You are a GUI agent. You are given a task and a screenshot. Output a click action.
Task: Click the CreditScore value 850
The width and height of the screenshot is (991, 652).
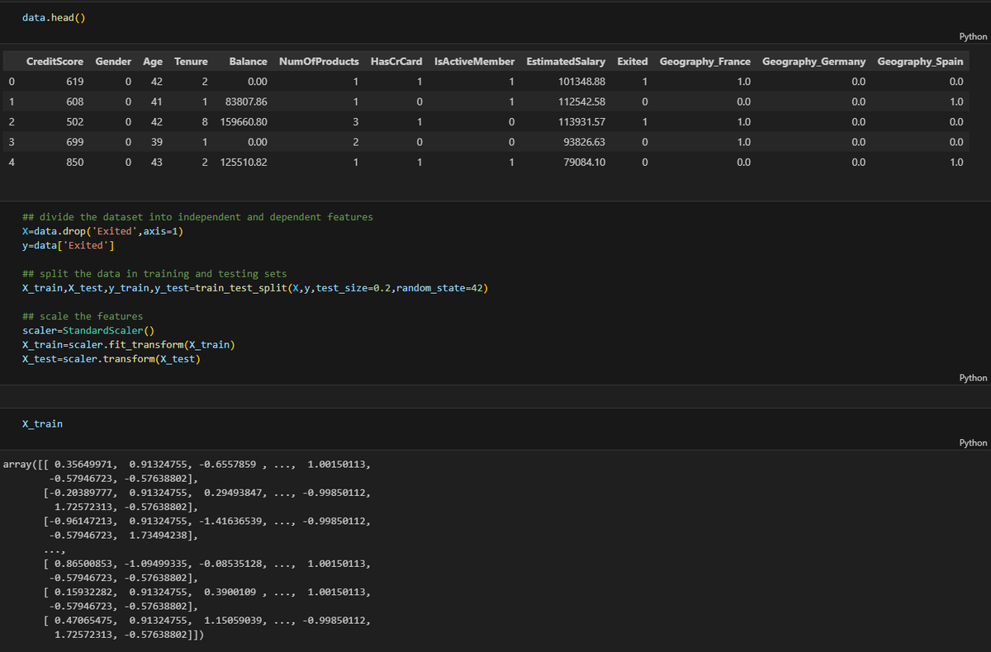(74, 163)
